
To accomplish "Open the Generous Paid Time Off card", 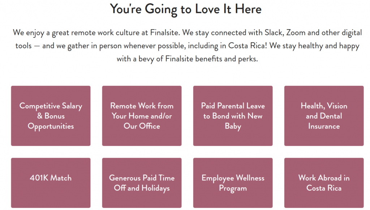I will (x=142, y=183).
